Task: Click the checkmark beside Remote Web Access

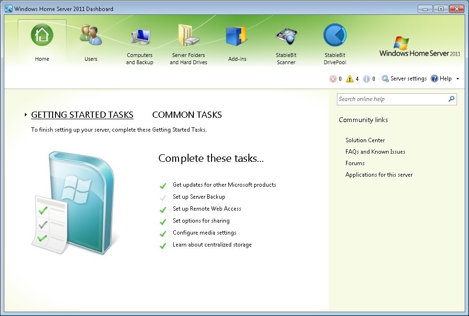Action: pos(163,210)
